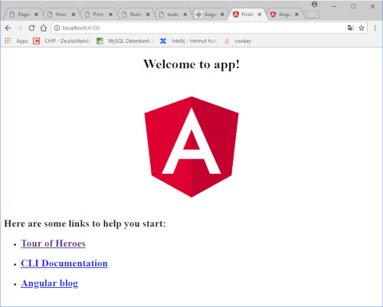
Task: Go back using the browser back arrow
Action: [x=8, y=28]
